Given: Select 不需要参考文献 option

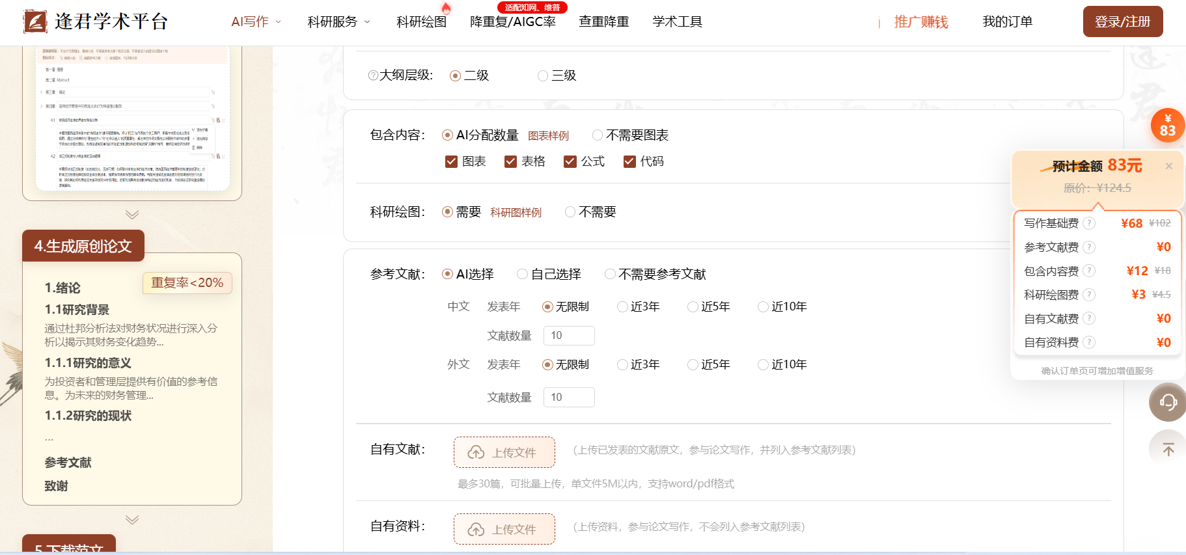Looking at the screenshot, I should [x=655, y=275].
